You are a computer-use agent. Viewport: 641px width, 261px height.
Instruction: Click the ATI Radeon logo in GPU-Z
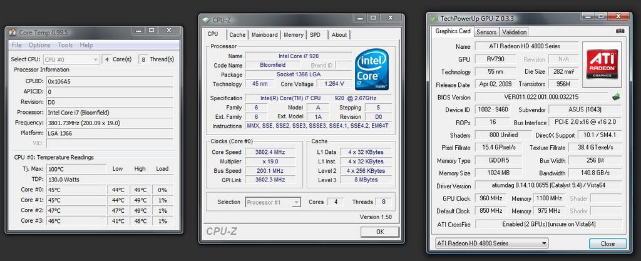click(x=602, y=64)
